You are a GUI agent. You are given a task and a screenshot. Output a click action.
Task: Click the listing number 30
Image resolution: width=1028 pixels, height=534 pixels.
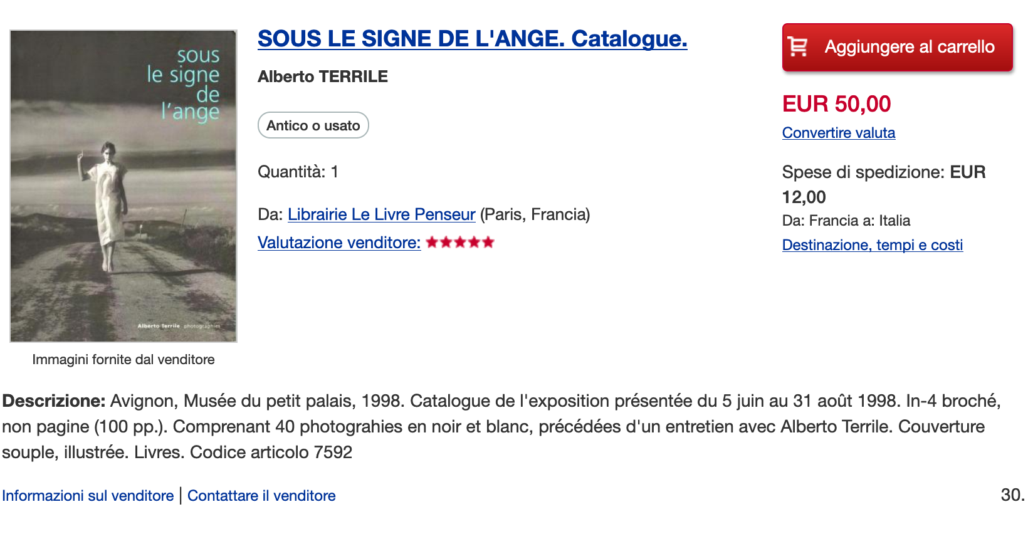point(1012,495)
